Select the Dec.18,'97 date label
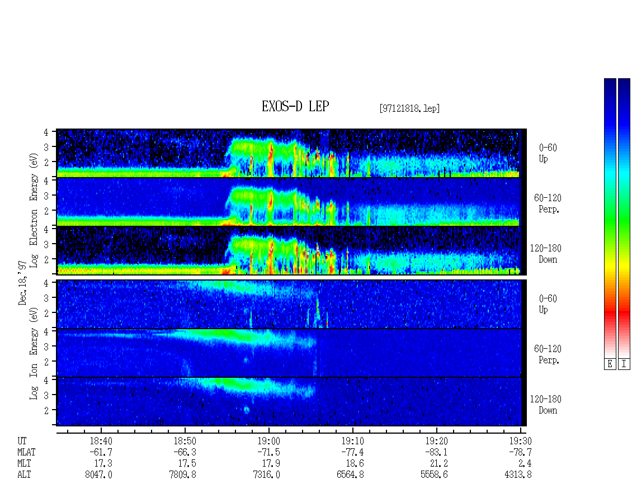The height and width of the screenshot is (489, 632). click(22, 282)
